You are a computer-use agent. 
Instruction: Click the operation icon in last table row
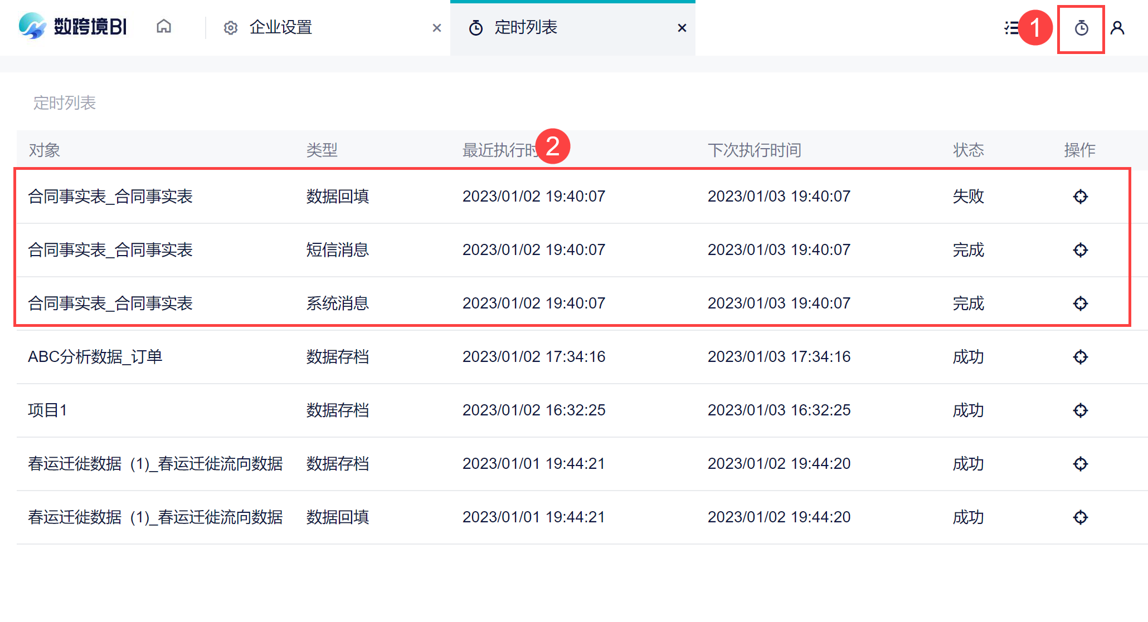[1080, 517]
